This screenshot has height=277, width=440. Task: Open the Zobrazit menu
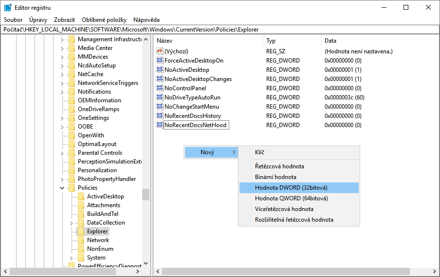65,19
